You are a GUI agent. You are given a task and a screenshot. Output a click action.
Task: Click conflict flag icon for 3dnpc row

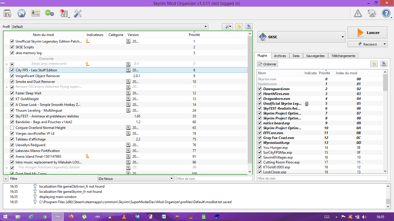pyautogui.click(x=87, y=64)
